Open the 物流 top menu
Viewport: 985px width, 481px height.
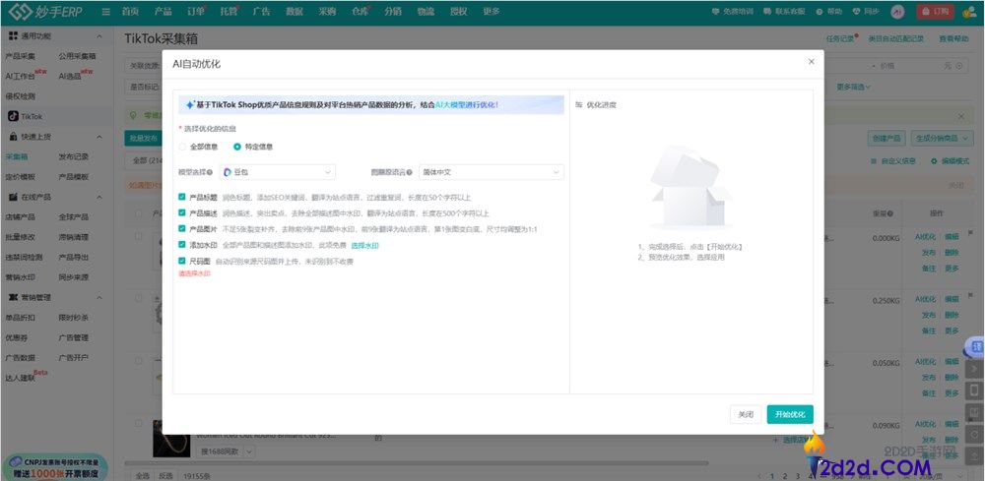click(x=426, y=11)
